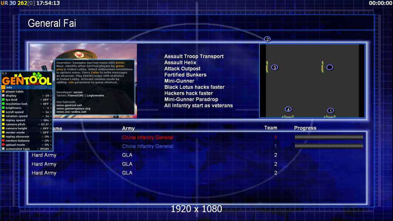This screenshot has height=221, width=393.
Task: Click the 1920 x 1080 resolution text
Action: 196,209
